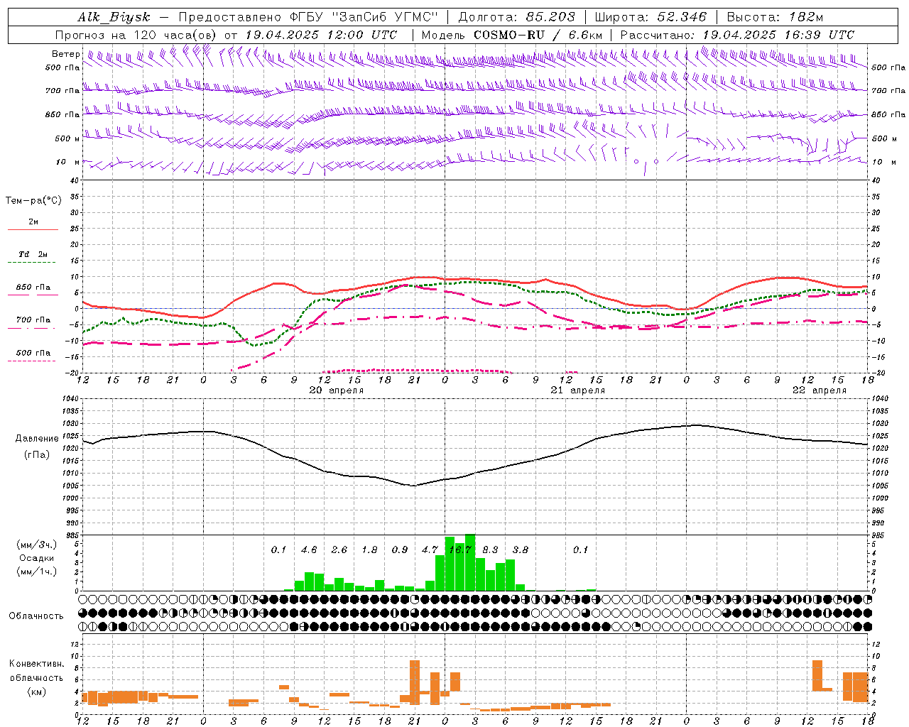The width and height of the screenshot is (909, 727).
Task: Click the 0.9 precipitation total value
Action: click(x=400, y=550)
